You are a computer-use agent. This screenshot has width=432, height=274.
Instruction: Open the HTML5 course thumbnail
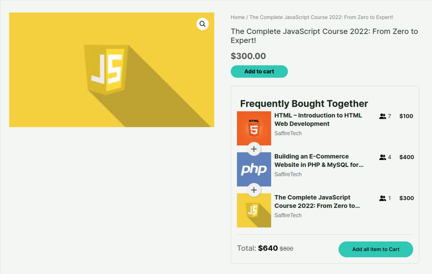click(254, 127)
